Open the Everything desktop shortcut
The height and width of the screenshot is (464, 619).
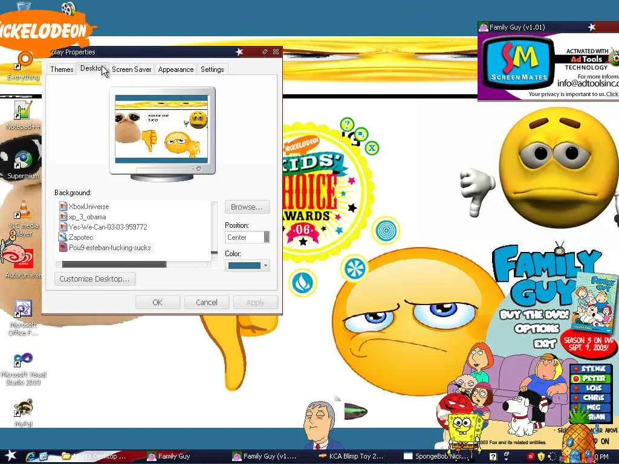[24, 66]
